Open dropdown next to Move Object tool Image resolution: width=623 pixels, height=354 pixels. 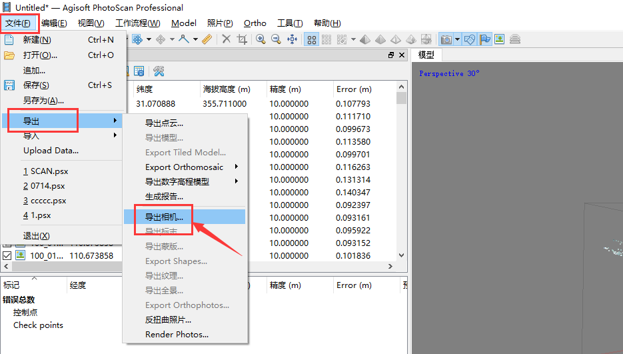pos(172,39)
